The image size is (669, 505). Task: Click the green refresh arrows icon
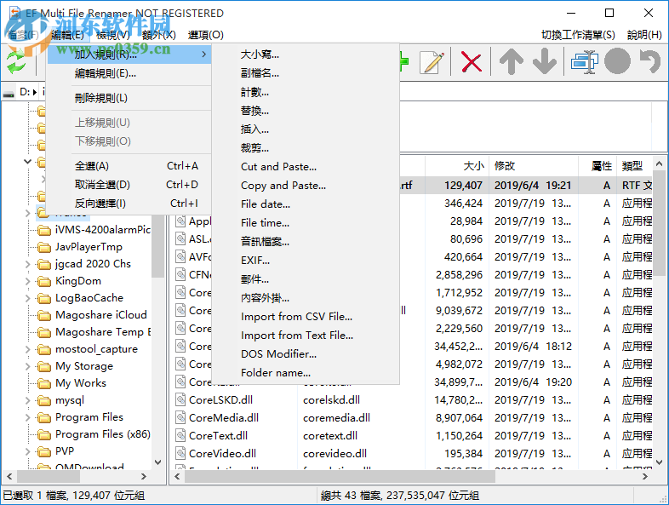pyautogui.click(x=16, y=61)
